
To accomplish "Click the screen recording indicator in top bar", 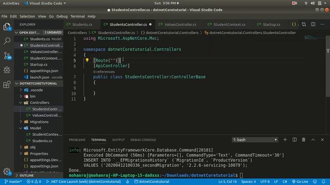I will tap(294, 3).
